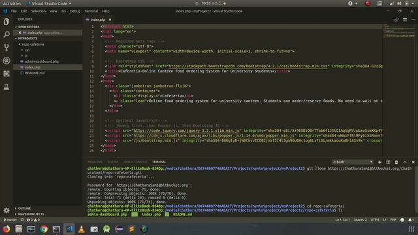Open the Manage gear at activity bar bottom
Screen dimensions: 418x235
tap(7, 210)
